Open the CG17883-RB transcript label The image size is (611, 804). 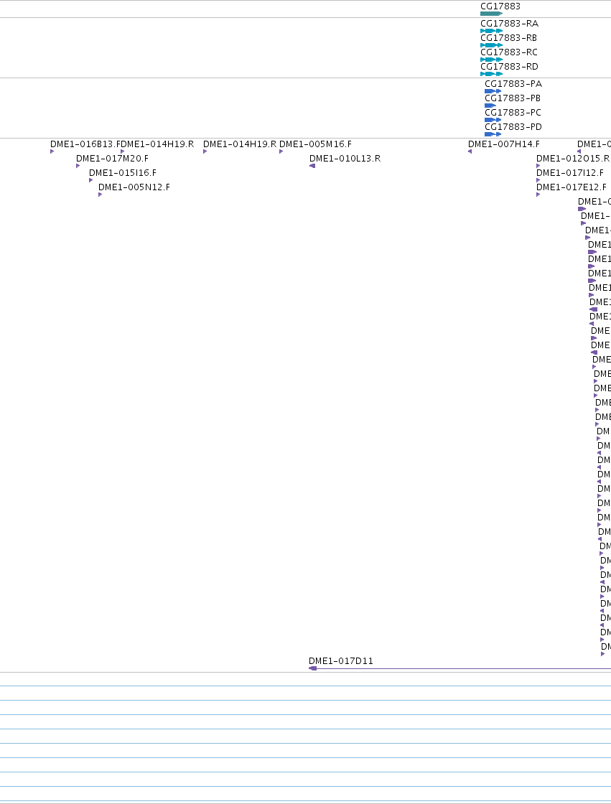pyautogui.click(x=509, y=38)
